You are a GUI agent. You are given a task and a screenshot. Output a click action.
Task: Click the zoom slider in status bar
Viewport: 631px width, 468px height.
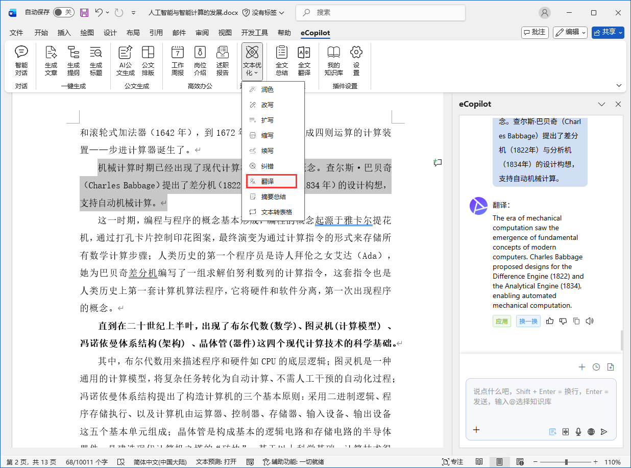(x=567, y=462)
